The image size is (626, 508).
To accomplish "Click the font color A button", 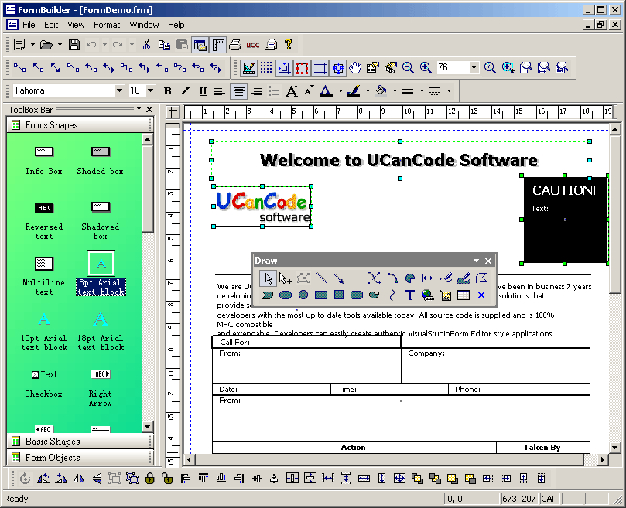I will tap(327, 91).
